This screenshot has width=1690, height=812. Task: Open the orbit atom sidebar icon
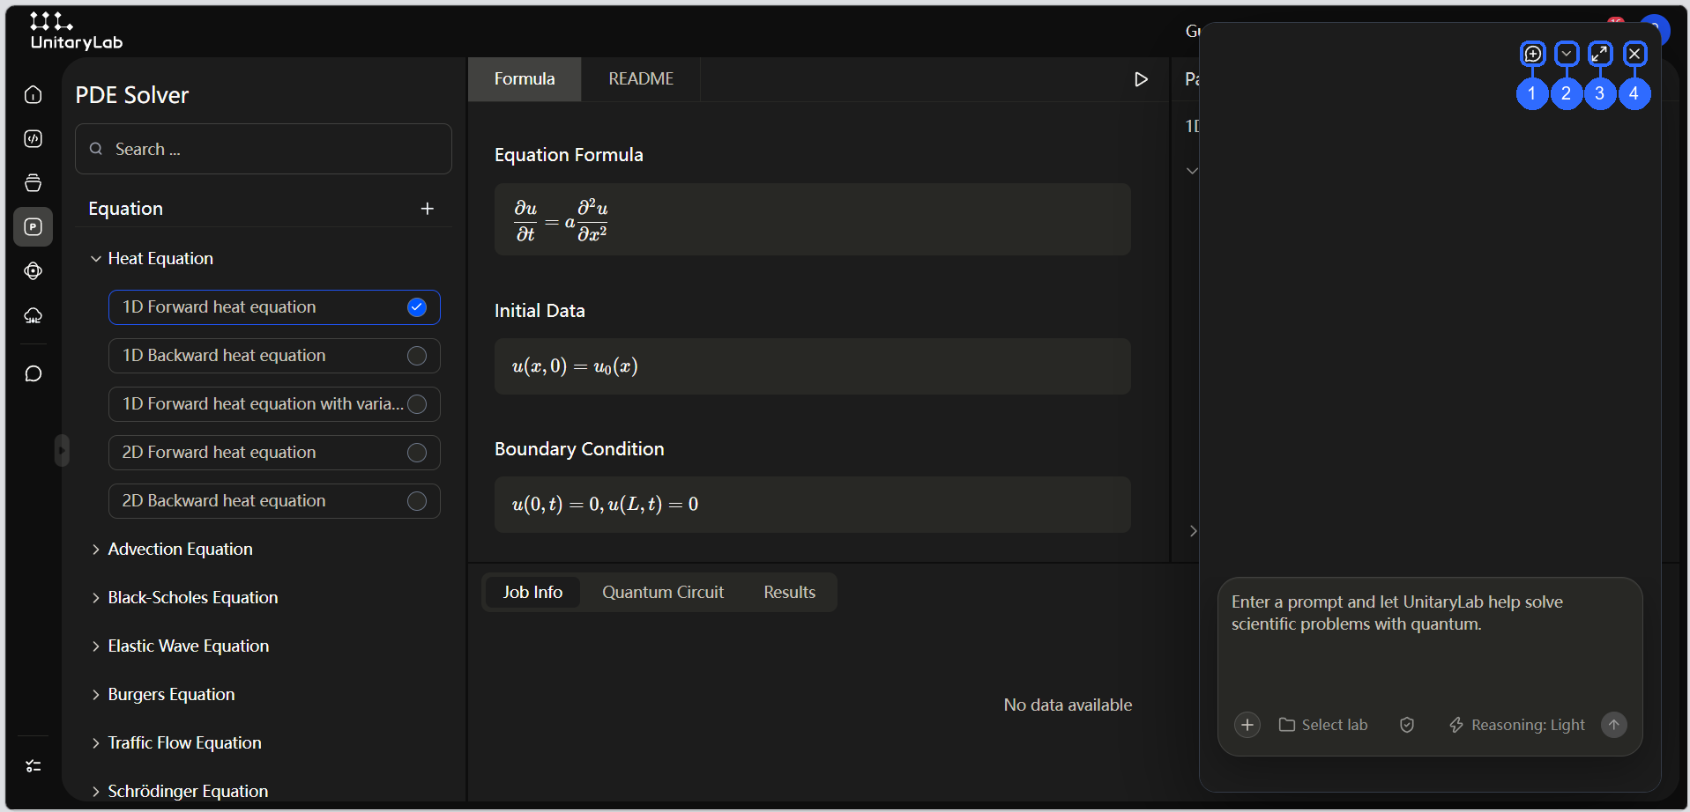pos(33,270)
